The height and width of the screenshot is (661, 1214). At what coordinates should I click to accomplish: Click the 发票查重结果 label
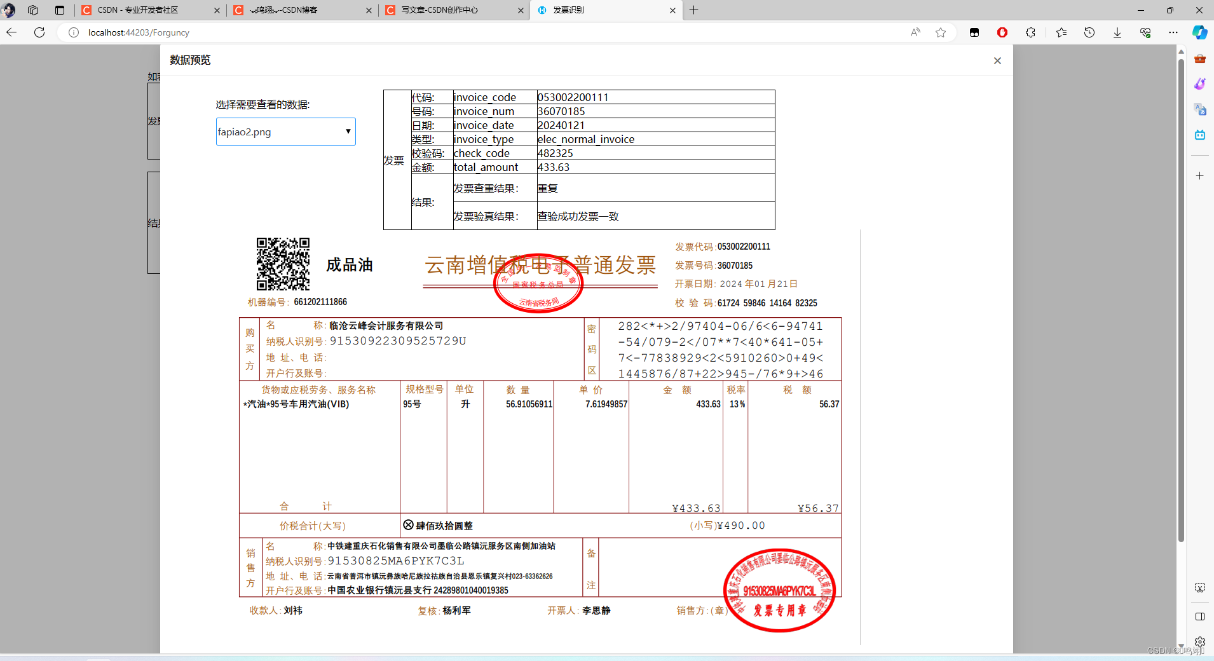(486, 188)
